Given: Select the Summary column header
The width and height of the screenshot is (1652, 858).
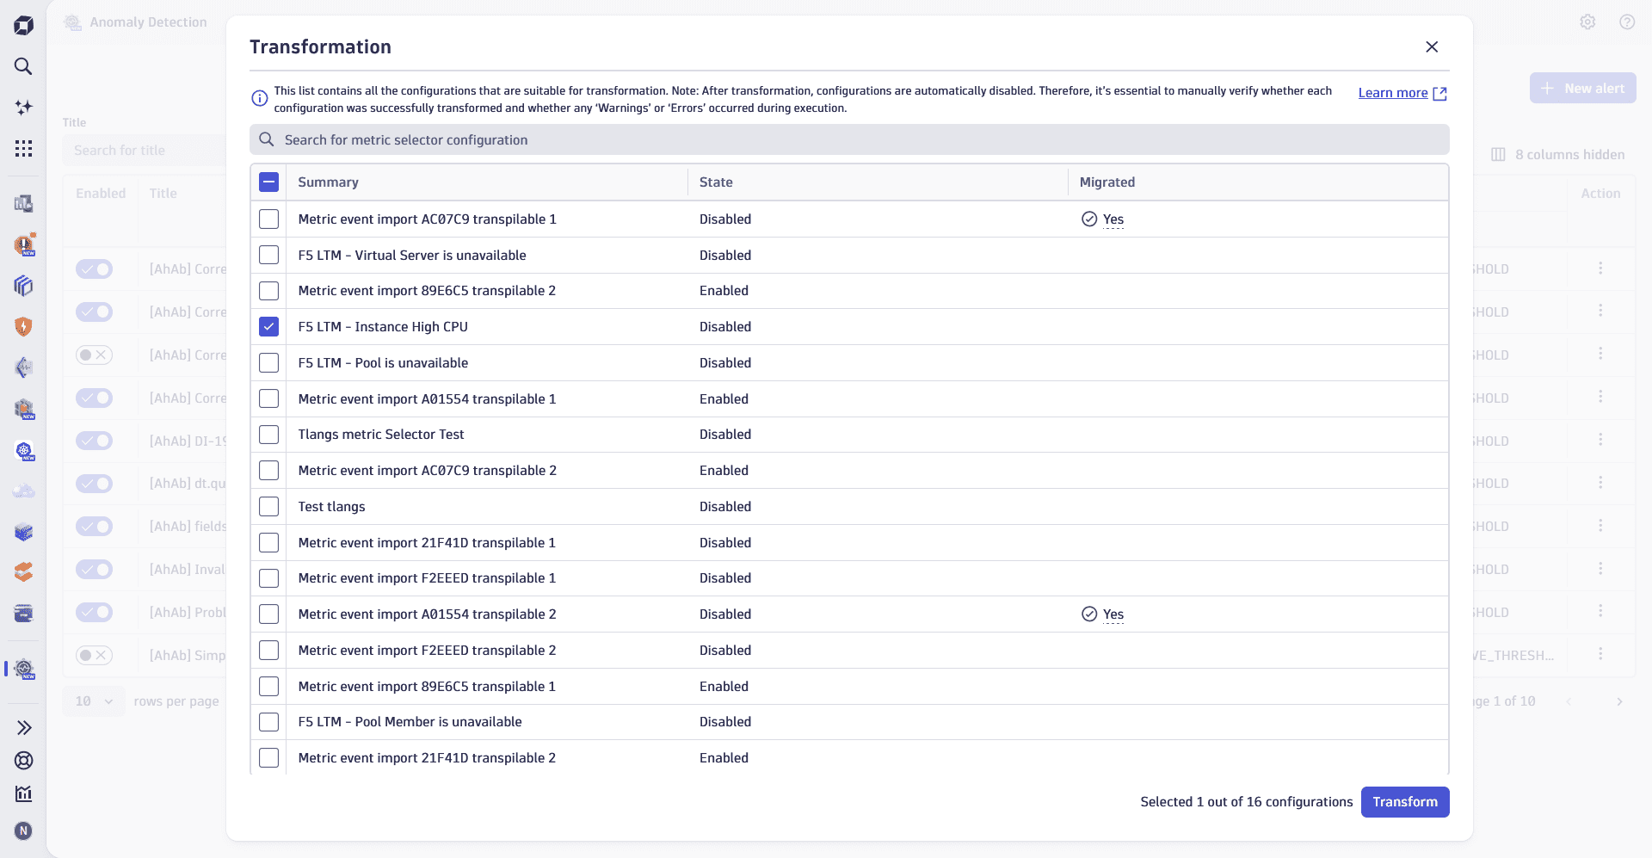Looking at the screenshot, I should click(329, 182).
